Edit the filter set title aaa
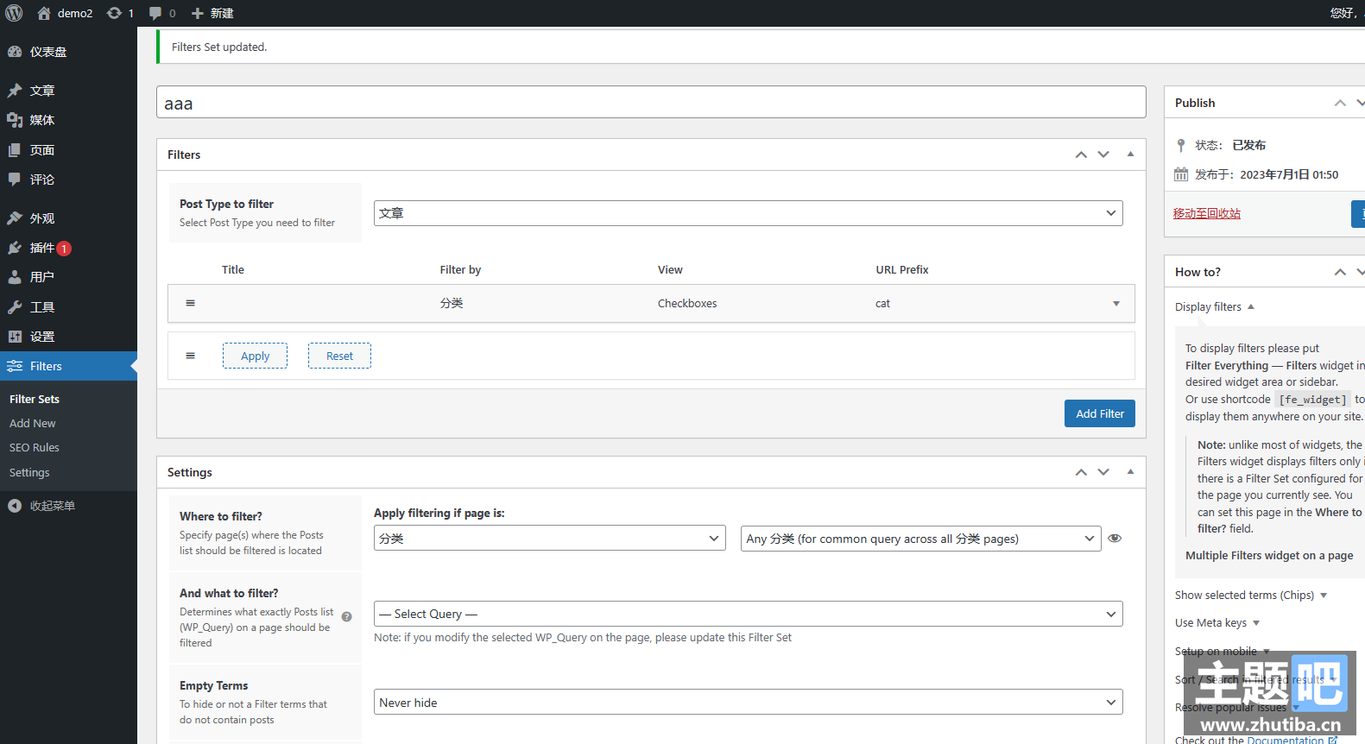 [651, 103]
